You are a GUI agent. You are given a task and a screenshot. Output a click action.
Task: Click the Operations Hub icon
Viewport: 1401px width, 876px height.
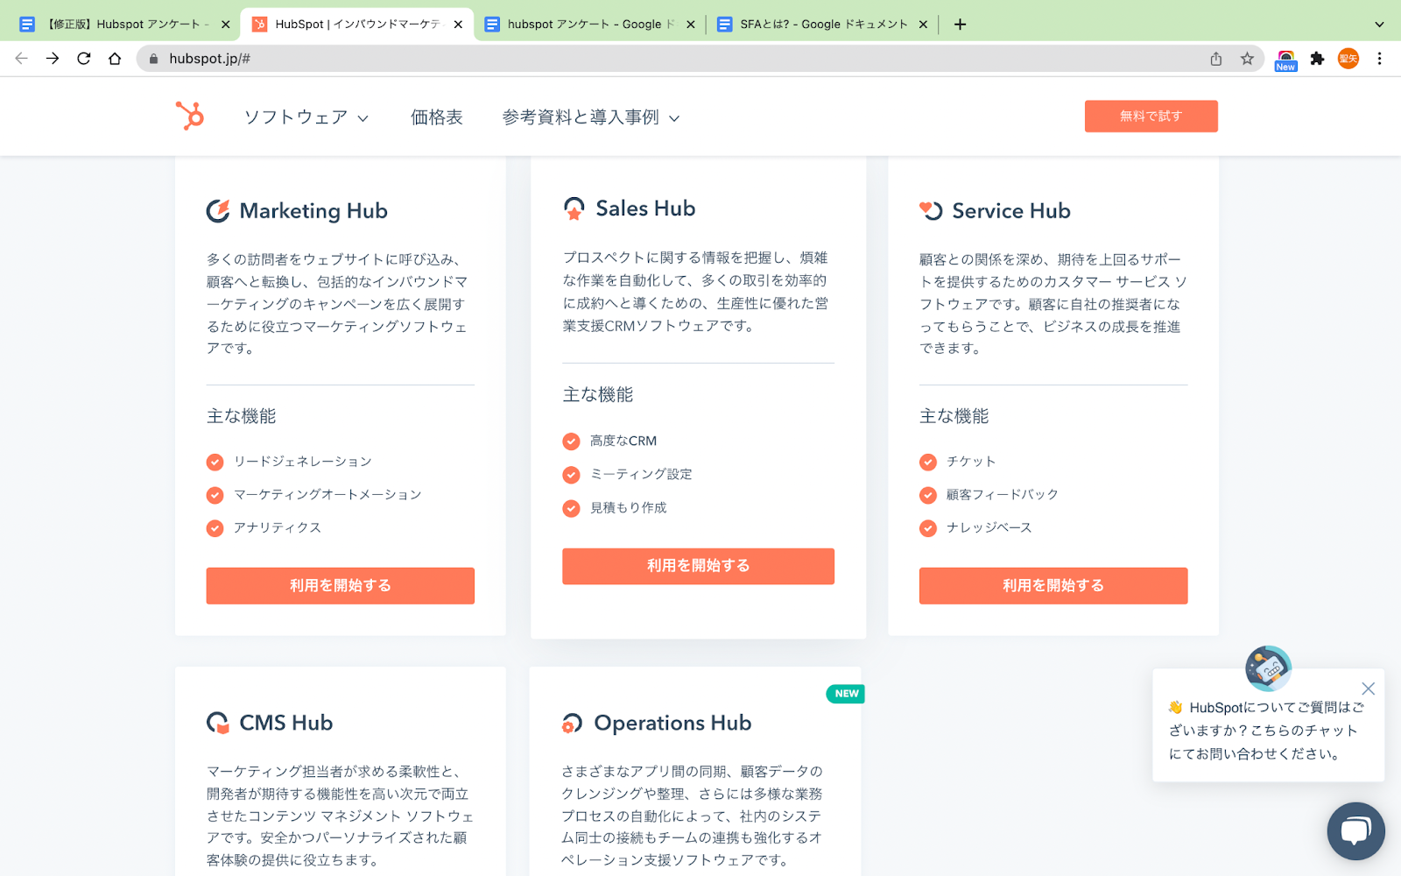[572, 724]
